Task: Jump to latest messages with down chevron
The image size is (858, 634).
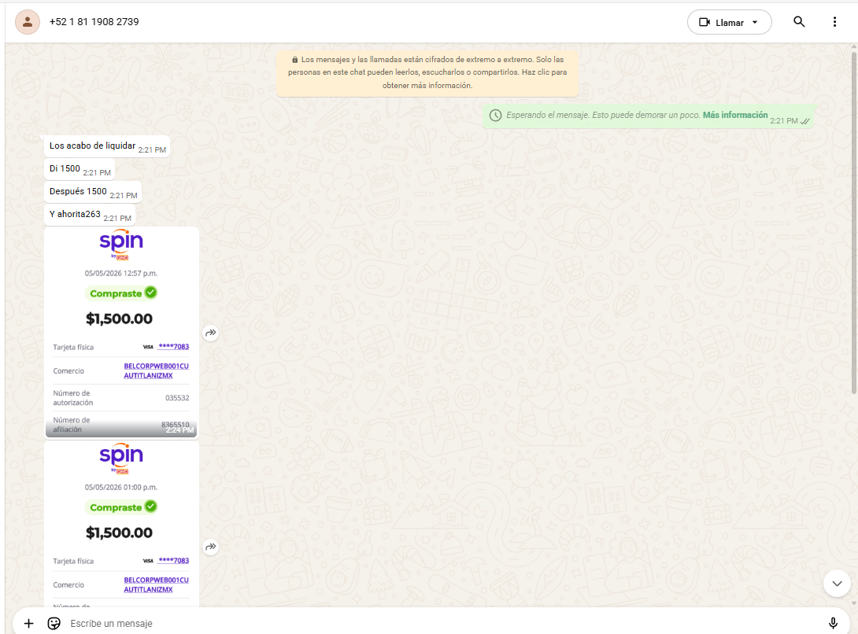Action: pos(837,583)
